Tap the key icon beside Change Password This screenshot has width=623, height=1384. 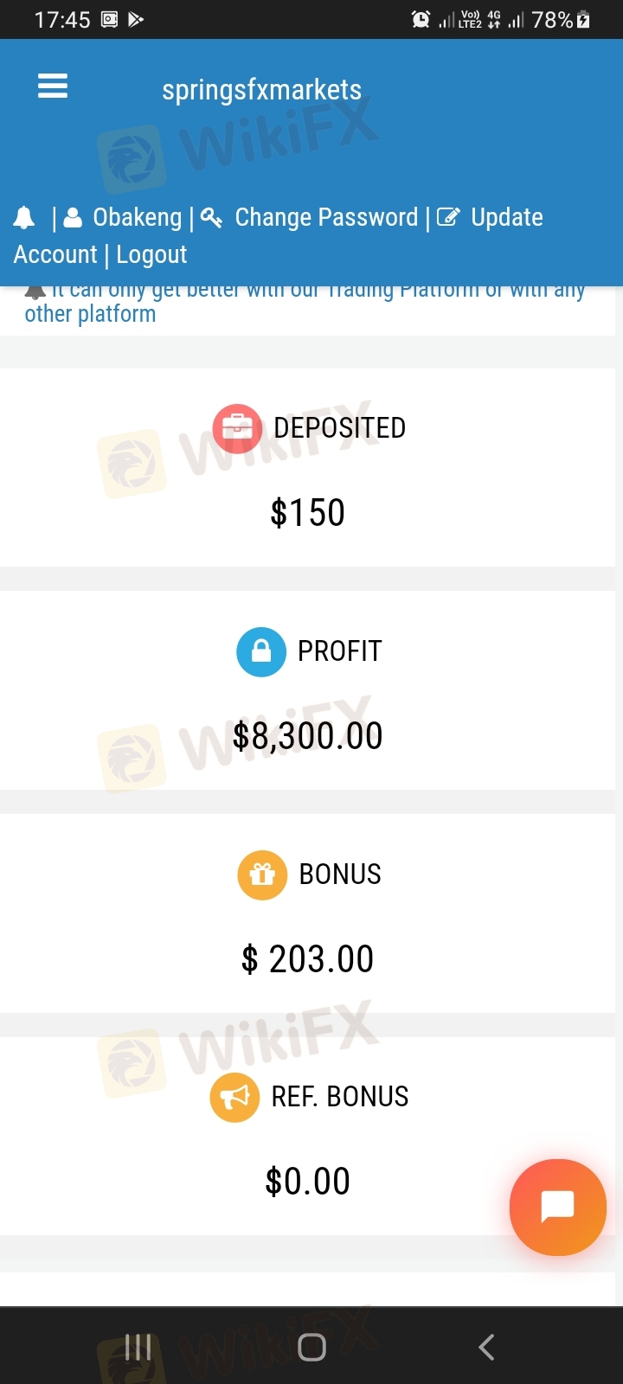tap(211, 218)
